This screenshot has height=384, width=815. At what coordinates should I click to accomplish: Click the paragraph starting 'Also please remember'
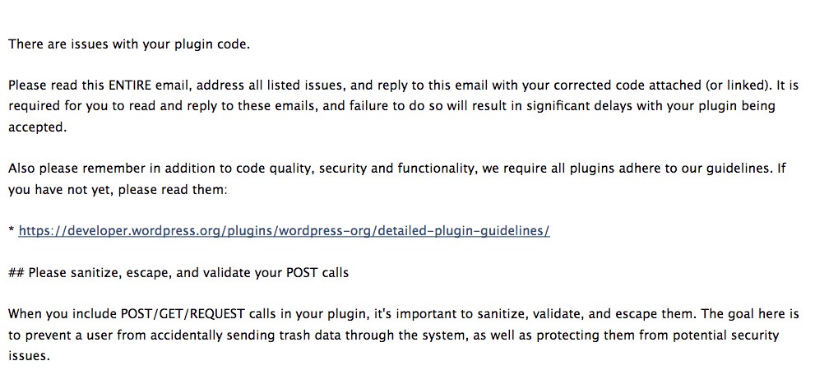tap(395, 169)
